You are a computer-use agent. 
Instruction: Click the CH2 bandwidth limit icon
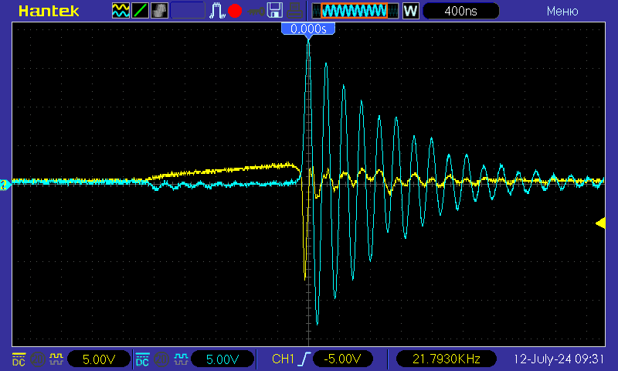(x=161, y=359)
